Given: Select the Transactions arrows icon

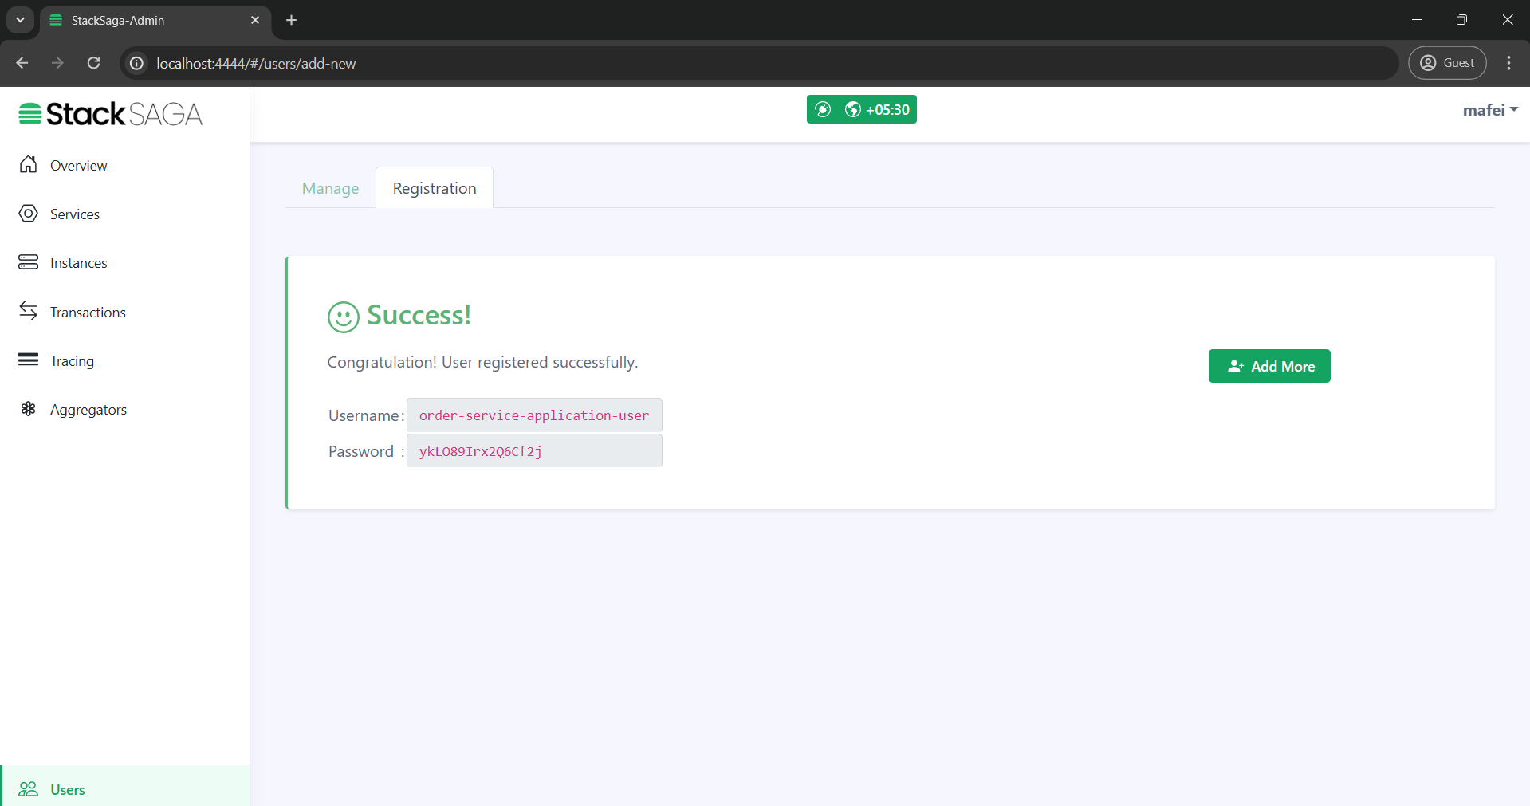Looking at the screenshot, I should click(x=29, y=311).
